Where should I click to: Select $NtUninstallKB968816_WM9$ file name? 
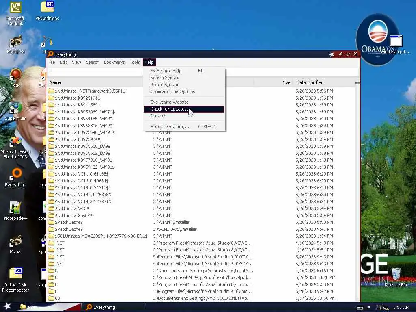pyautogui.click(x=84, y=126)
